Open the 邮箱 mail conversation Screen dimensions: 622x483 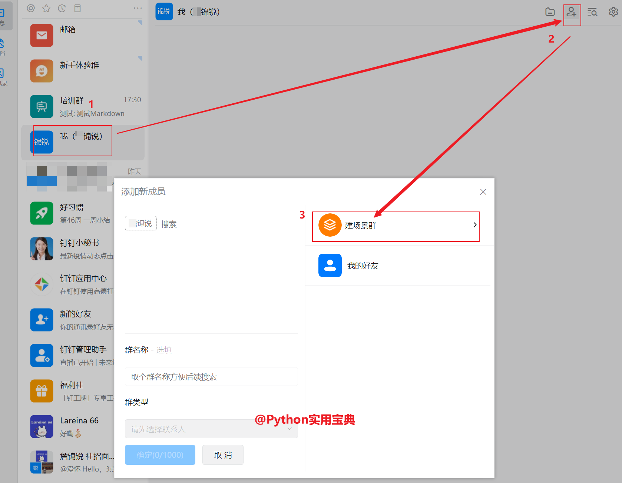click(83, 36)
